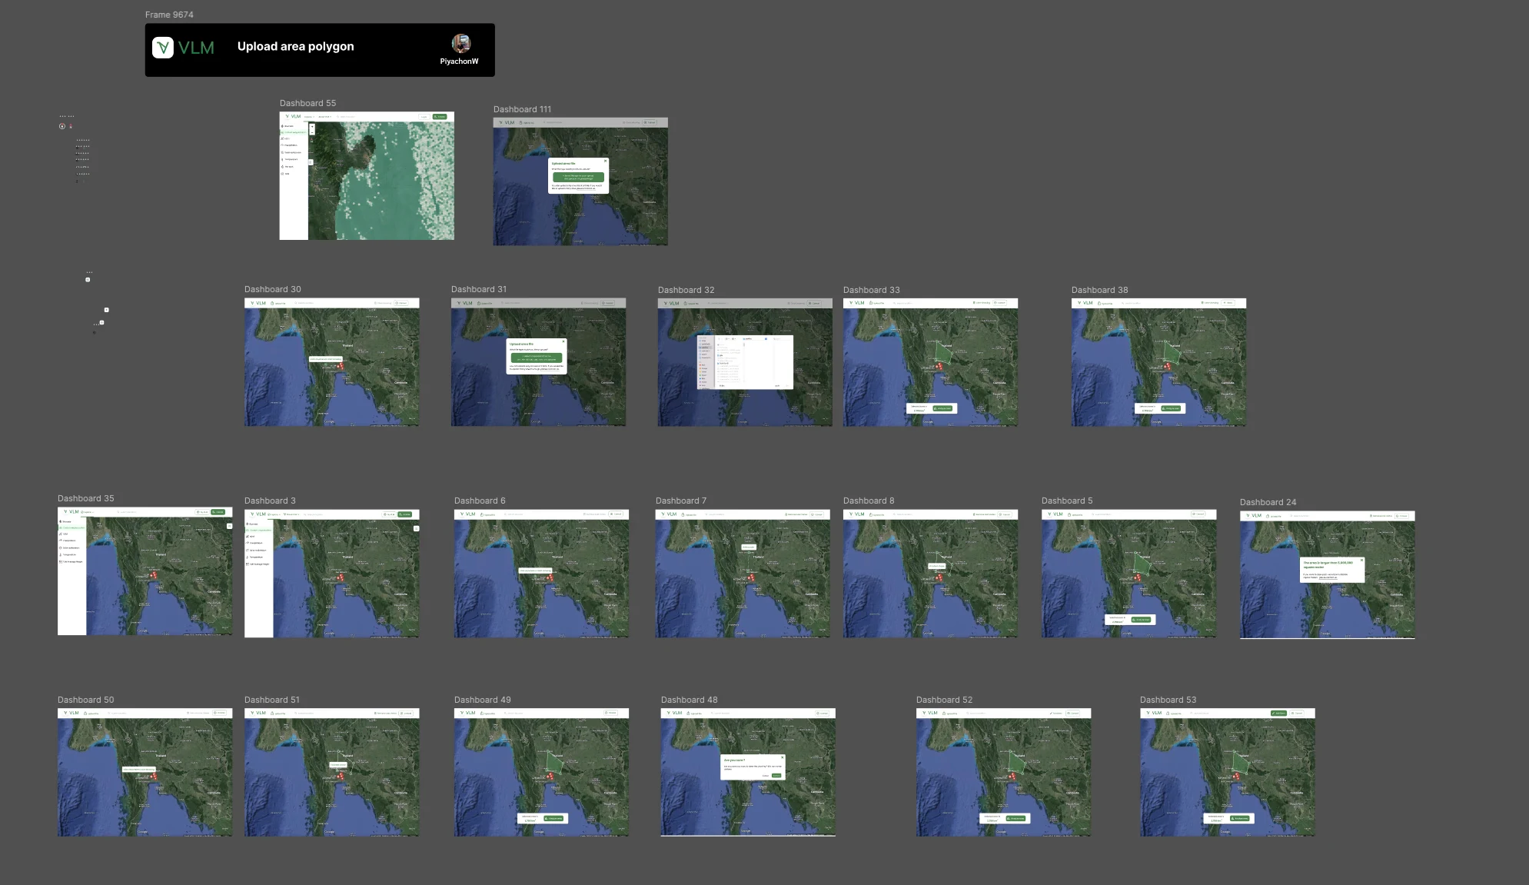Select the 'Dashboard 24' frame label
Screen dimensions: 1529x885
coord(1268,502)
